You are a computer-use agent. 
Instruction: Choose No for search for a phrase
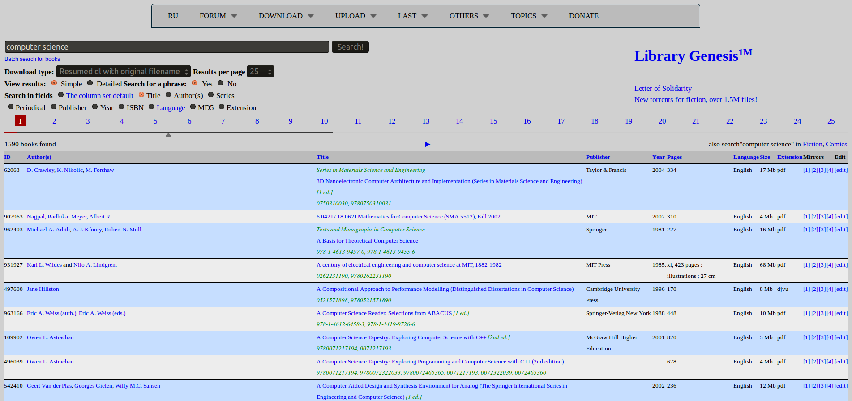220,83
